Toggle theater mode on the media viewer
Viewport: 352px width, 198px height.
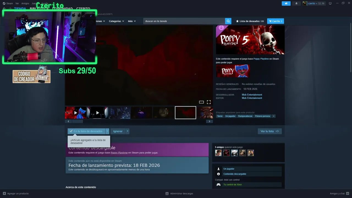click(x=201, y=102)
